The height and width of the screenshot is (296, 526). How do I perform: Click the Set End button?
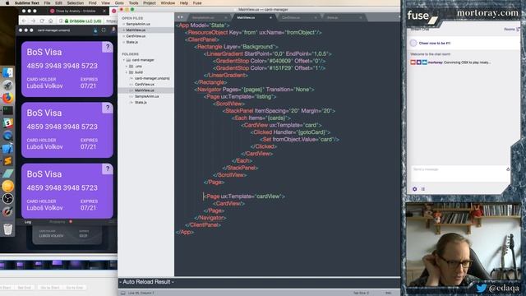coord(25,288)
